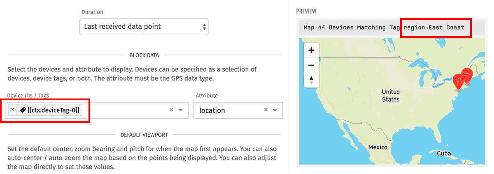Click the Device IDs / Tags label

click(x=28, y=96)
